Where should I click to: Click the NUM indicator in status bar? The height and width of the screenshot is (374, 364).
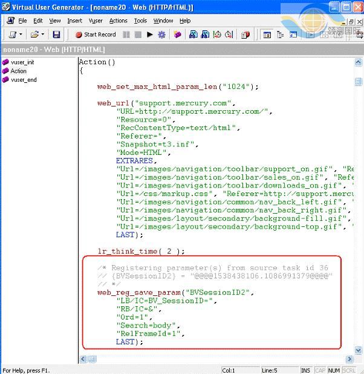[x=334, y=370]
